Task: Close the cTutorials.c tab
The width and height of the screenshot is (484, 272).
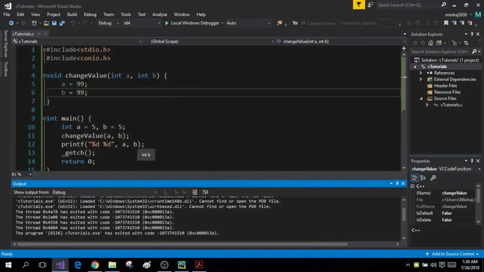Action: pyautogui.click(x=45, y=34)
